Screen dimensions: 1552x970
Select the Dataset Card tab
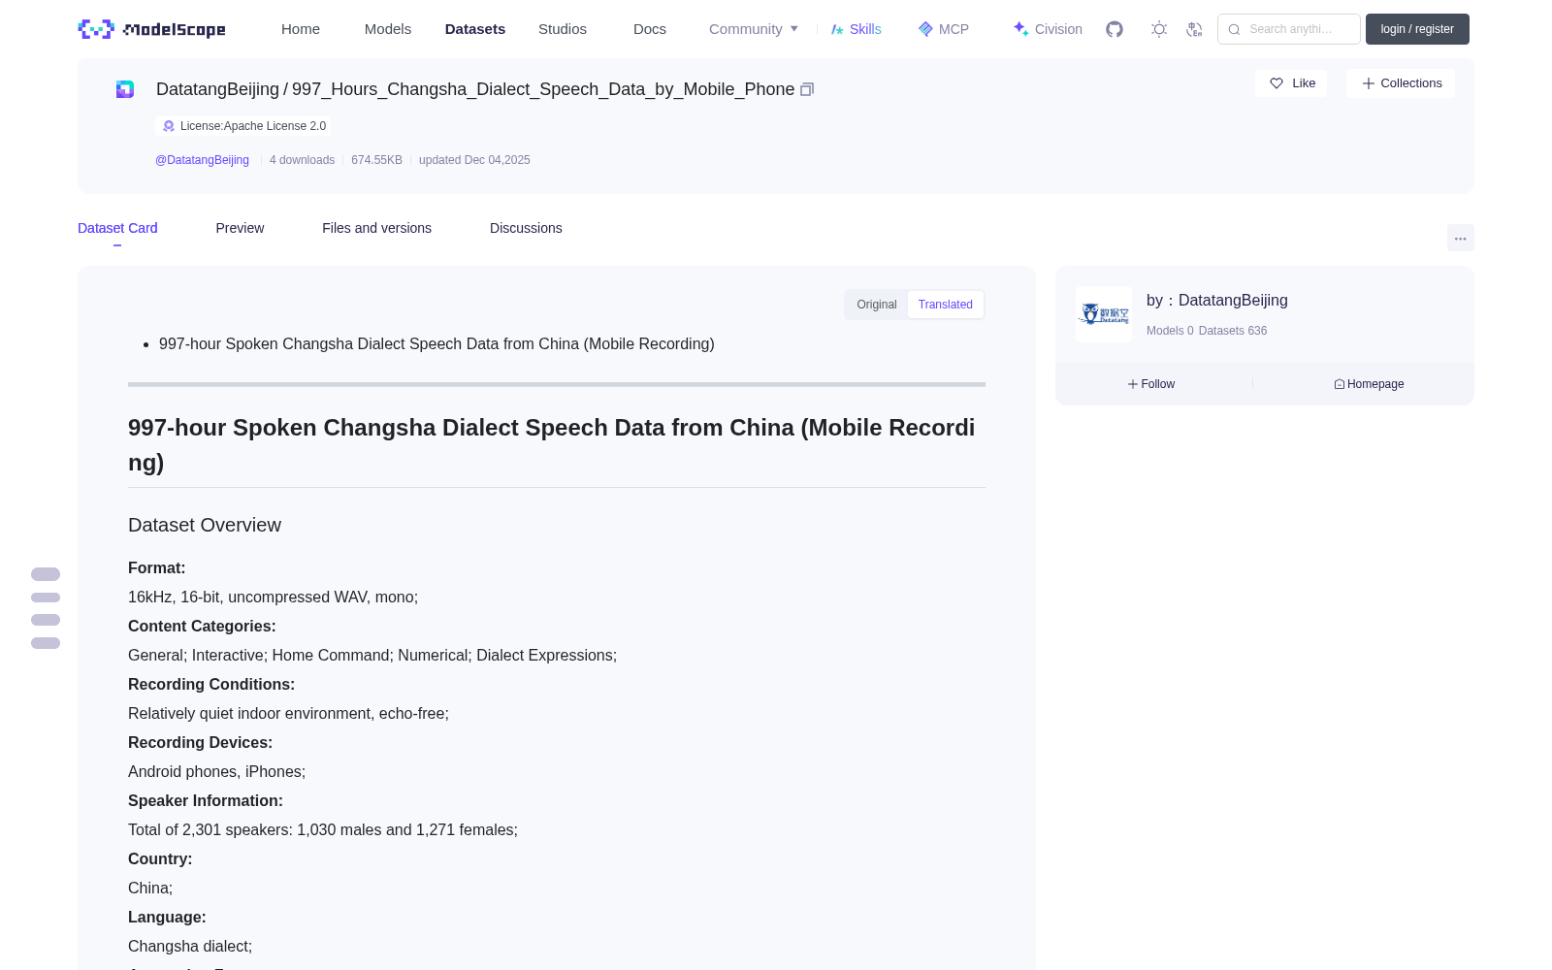[117, 228]
